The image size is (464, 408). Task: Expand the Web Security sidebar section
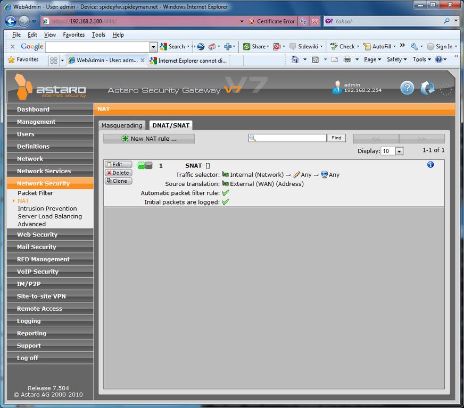pos(50,235)
